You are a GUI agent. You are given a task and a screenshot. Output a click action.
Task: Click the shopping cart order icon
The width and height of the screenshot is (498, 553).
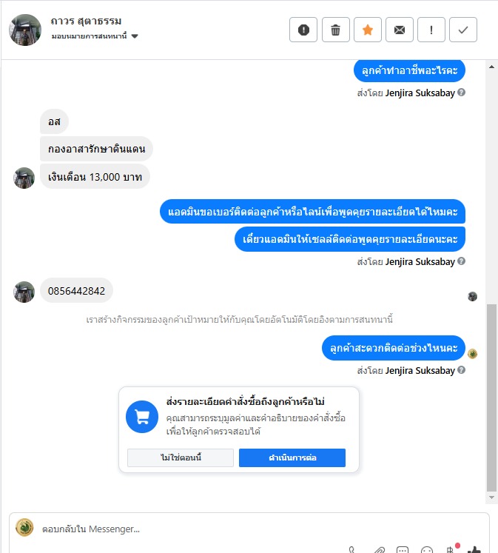[142, 417]
